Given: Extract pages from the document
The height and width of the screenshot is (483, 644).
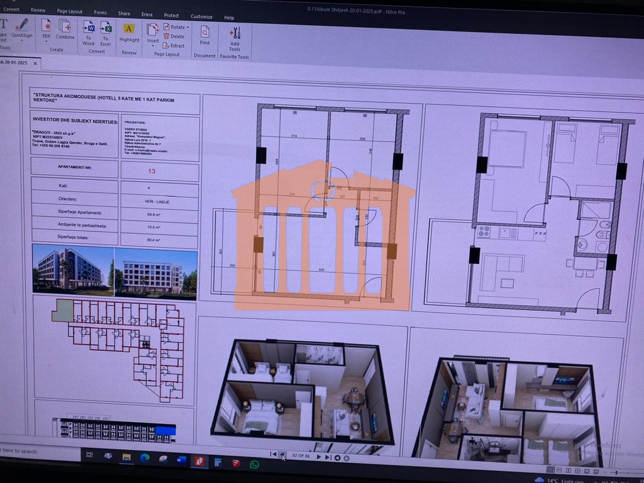Looking at the screenshot, I should (x=174, y=45).
